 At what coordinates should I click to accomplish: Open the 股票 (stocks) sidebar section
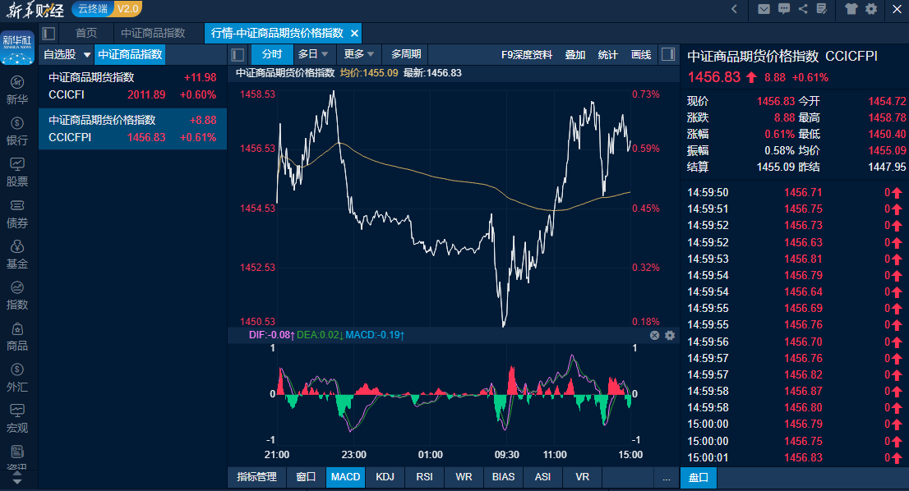click(x=17, y=172)
